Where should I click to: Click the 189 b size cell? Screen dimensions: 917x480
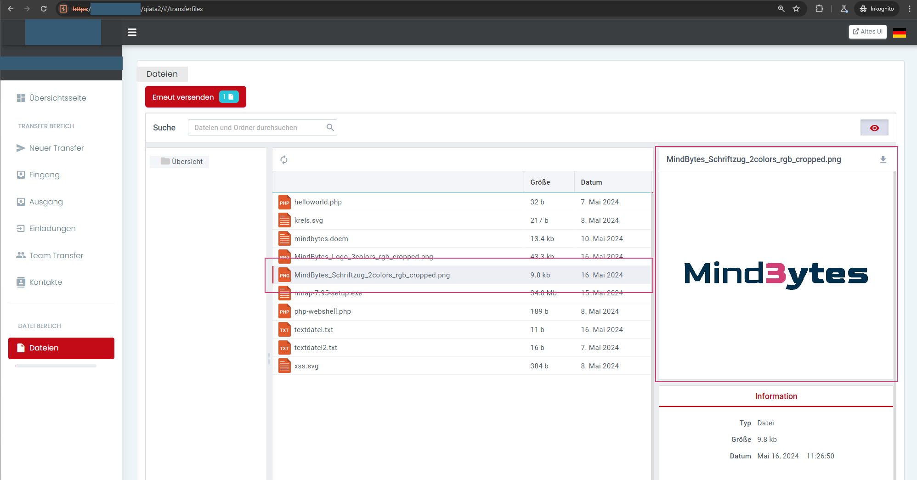pos(539,311)
